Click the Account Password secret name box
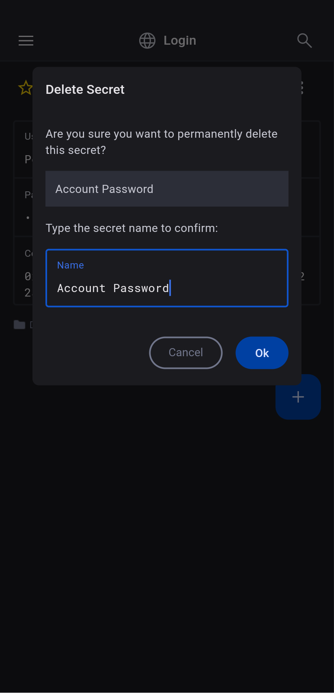The width and height of the screenshot is (334, 693). [x=167, y=189]
